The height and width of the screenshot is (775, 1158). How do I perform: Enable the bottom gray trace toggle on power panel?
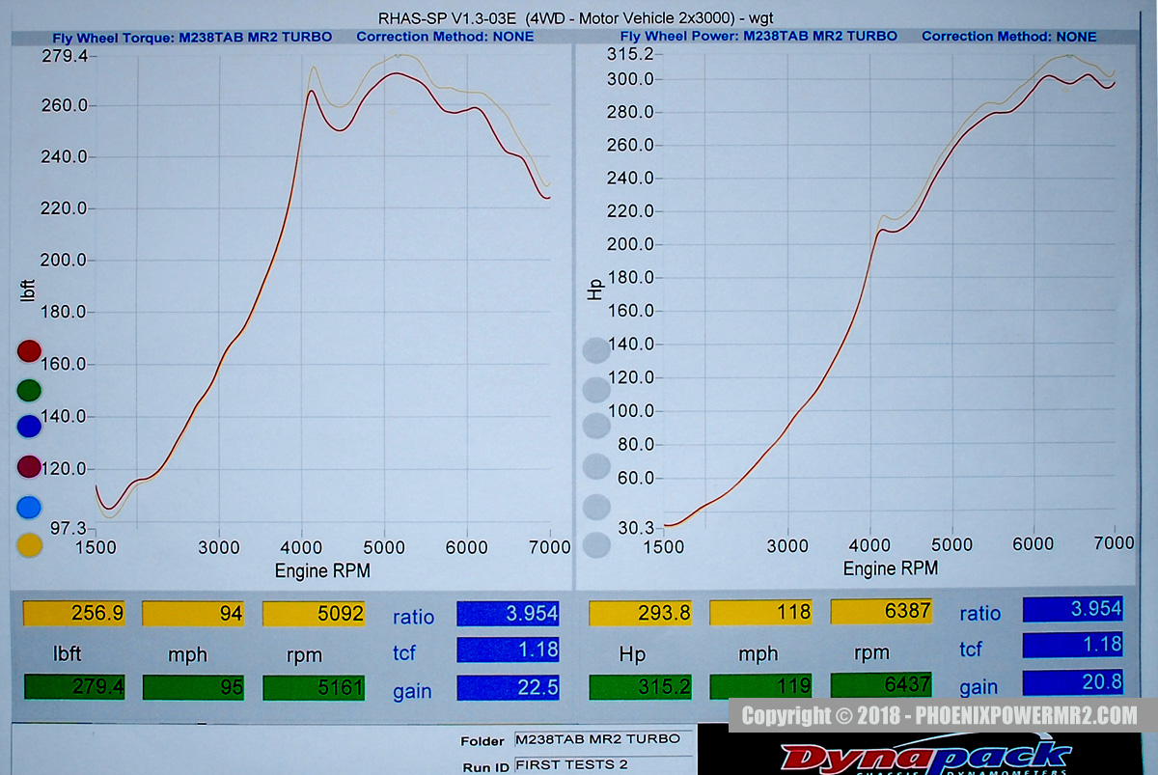point(596,545)
